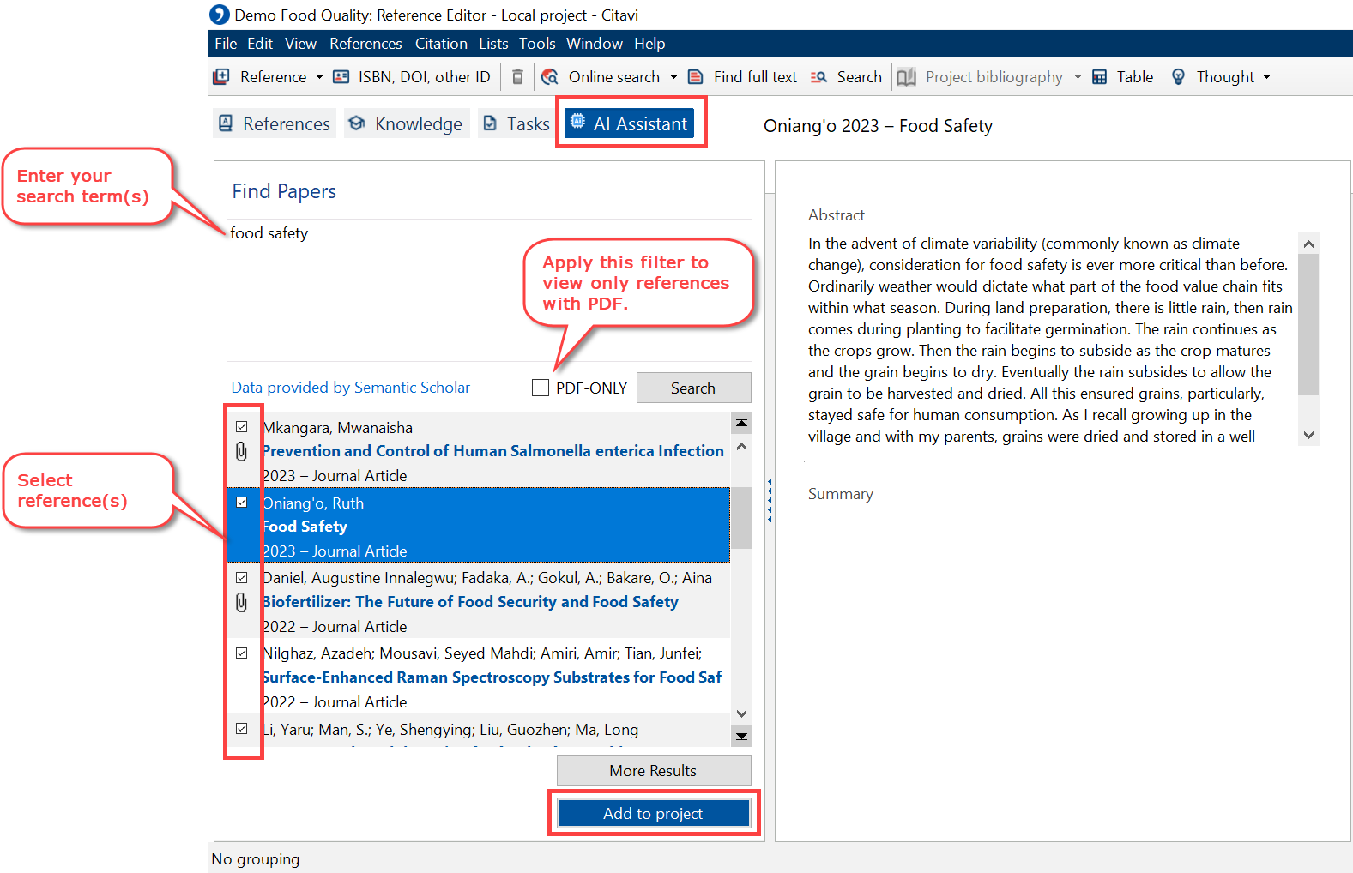Uncheck the Li, Yaru reference checkbox
Screen dimensions: 1353x873
(242, 728)
